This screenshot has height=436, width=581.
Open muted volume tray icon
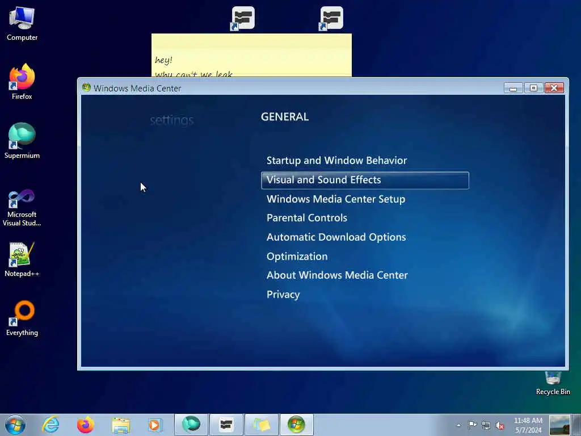500,426
